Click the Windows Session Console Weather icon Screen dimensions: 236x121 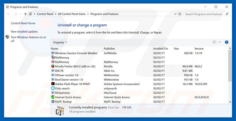click(53, 53)
